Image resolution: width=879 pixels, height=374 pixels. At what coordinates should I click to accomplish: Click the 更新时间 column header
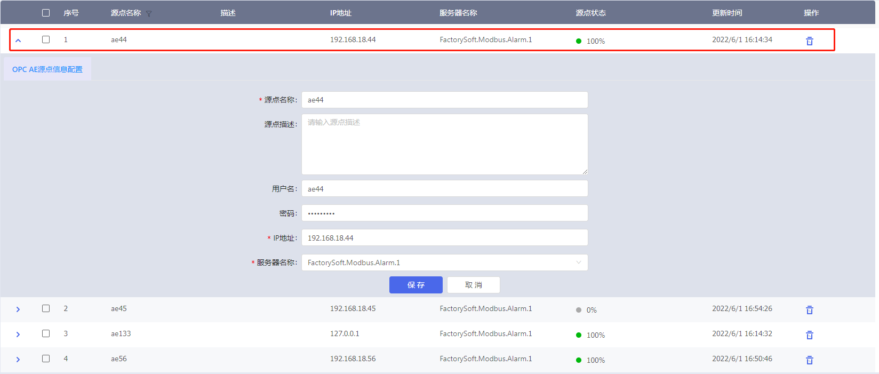pyautogui.click(x=726, y=13)
